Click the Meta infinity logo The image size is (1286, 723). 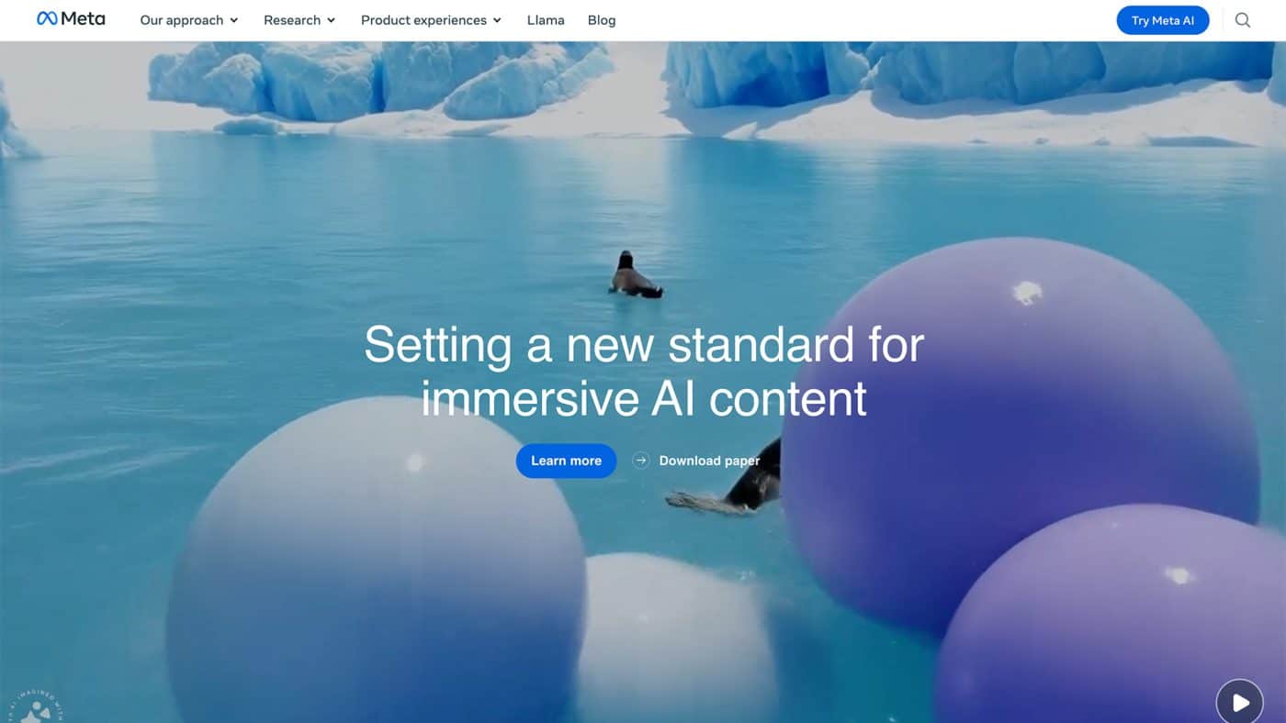tap(47, 18)
